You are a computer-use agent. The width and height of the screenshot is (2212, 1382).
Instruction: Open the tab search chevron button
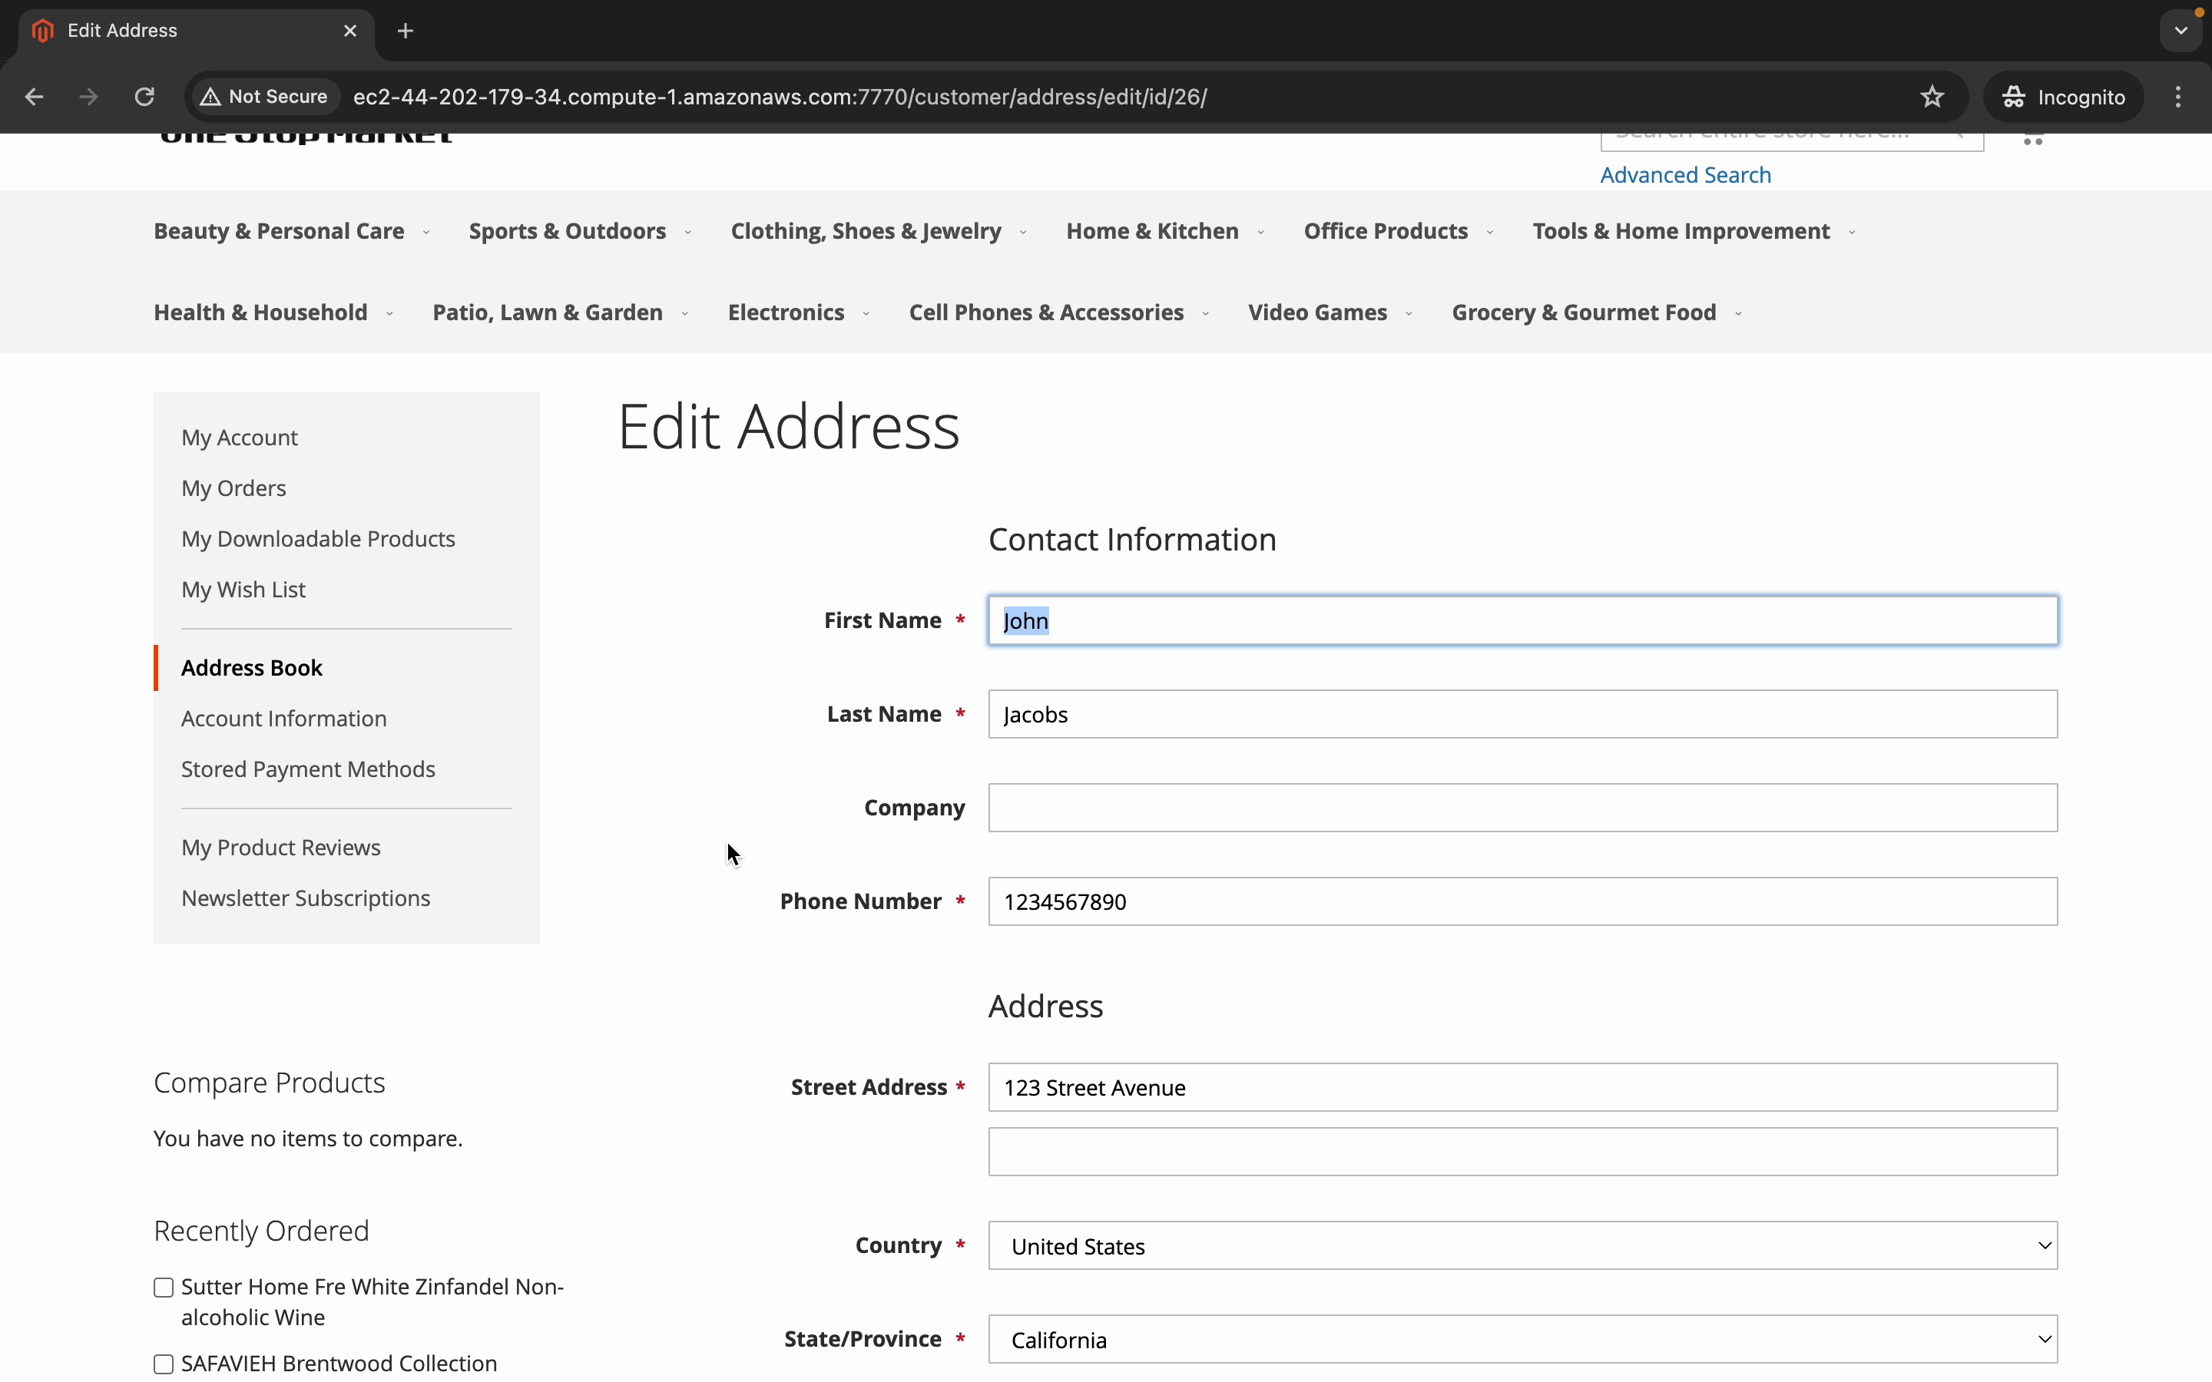2181,31
